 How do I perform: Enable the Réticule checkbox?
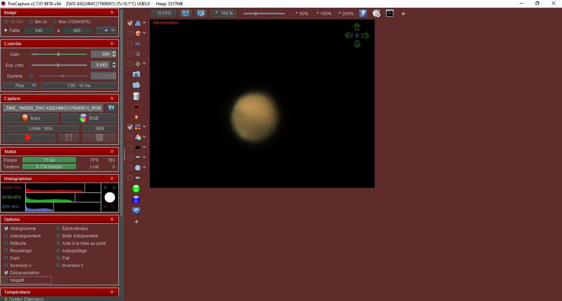(6, 243)
